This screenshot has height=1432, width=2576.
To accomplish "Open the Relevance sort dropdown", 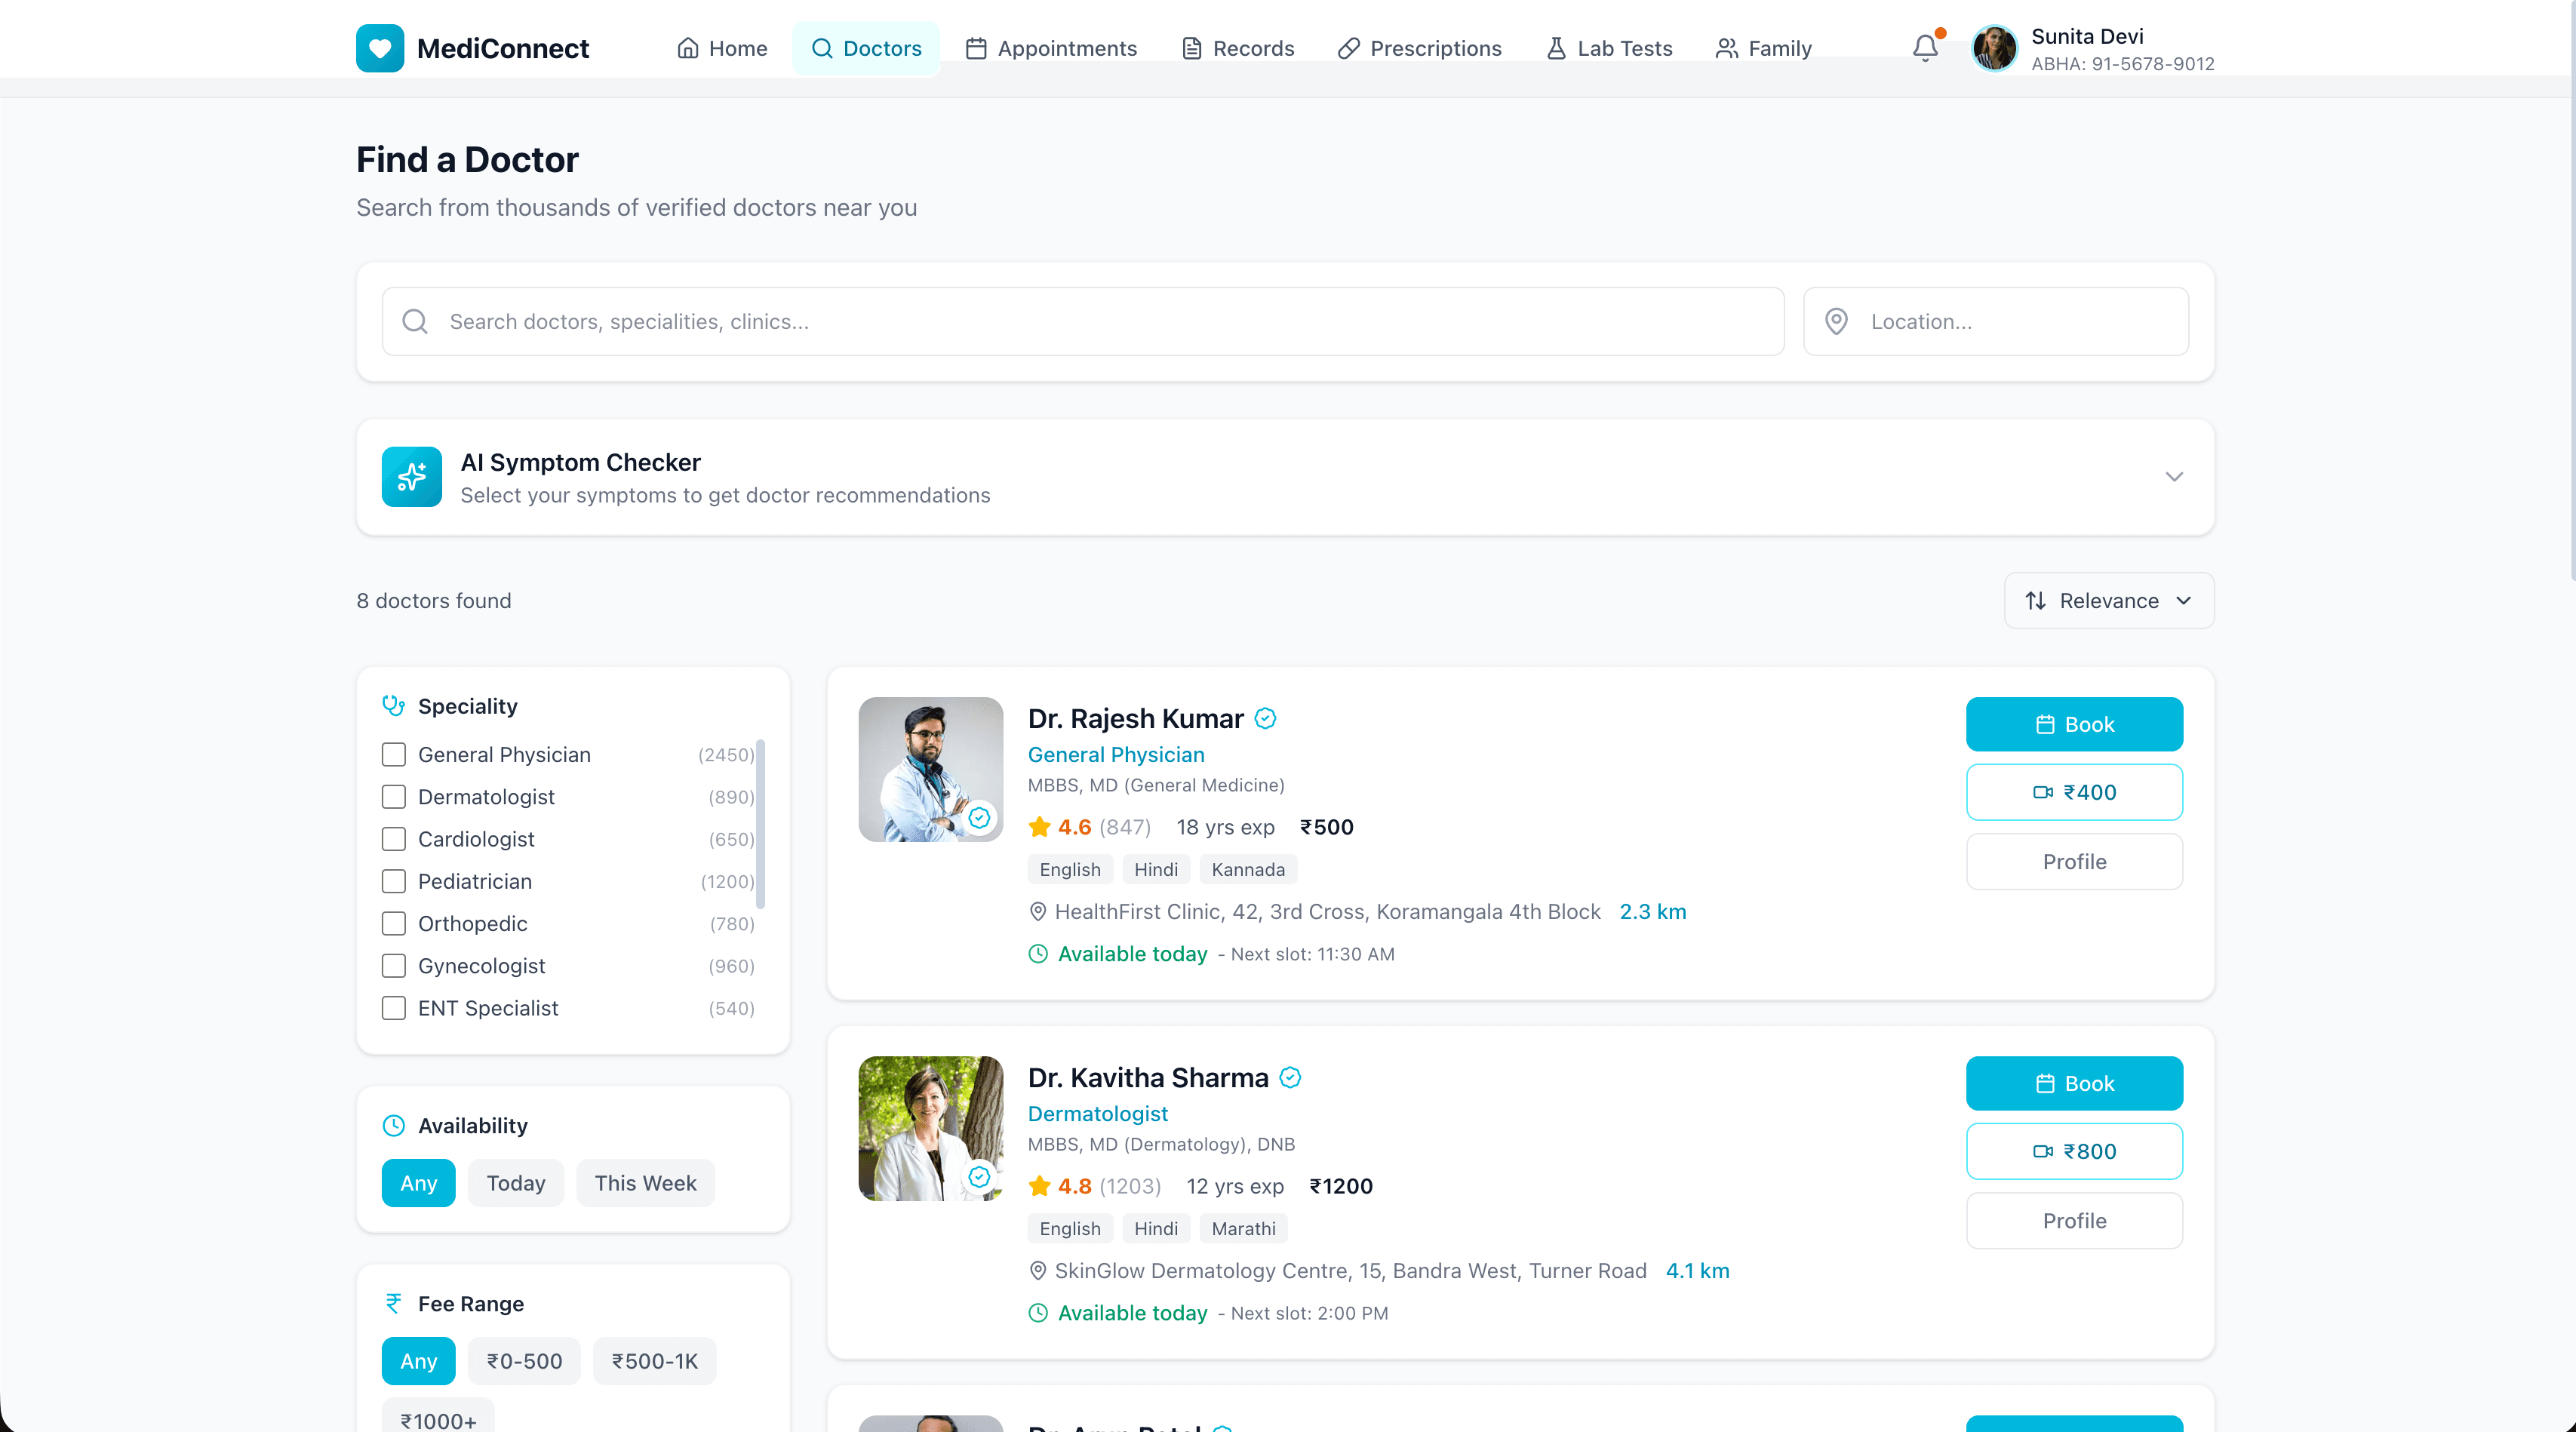I will [2108, 600].
